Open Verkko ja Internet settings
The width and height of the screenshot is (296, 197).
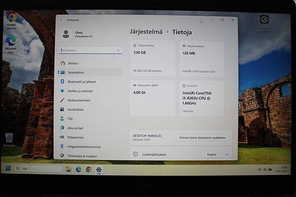[x=91, y=91]
